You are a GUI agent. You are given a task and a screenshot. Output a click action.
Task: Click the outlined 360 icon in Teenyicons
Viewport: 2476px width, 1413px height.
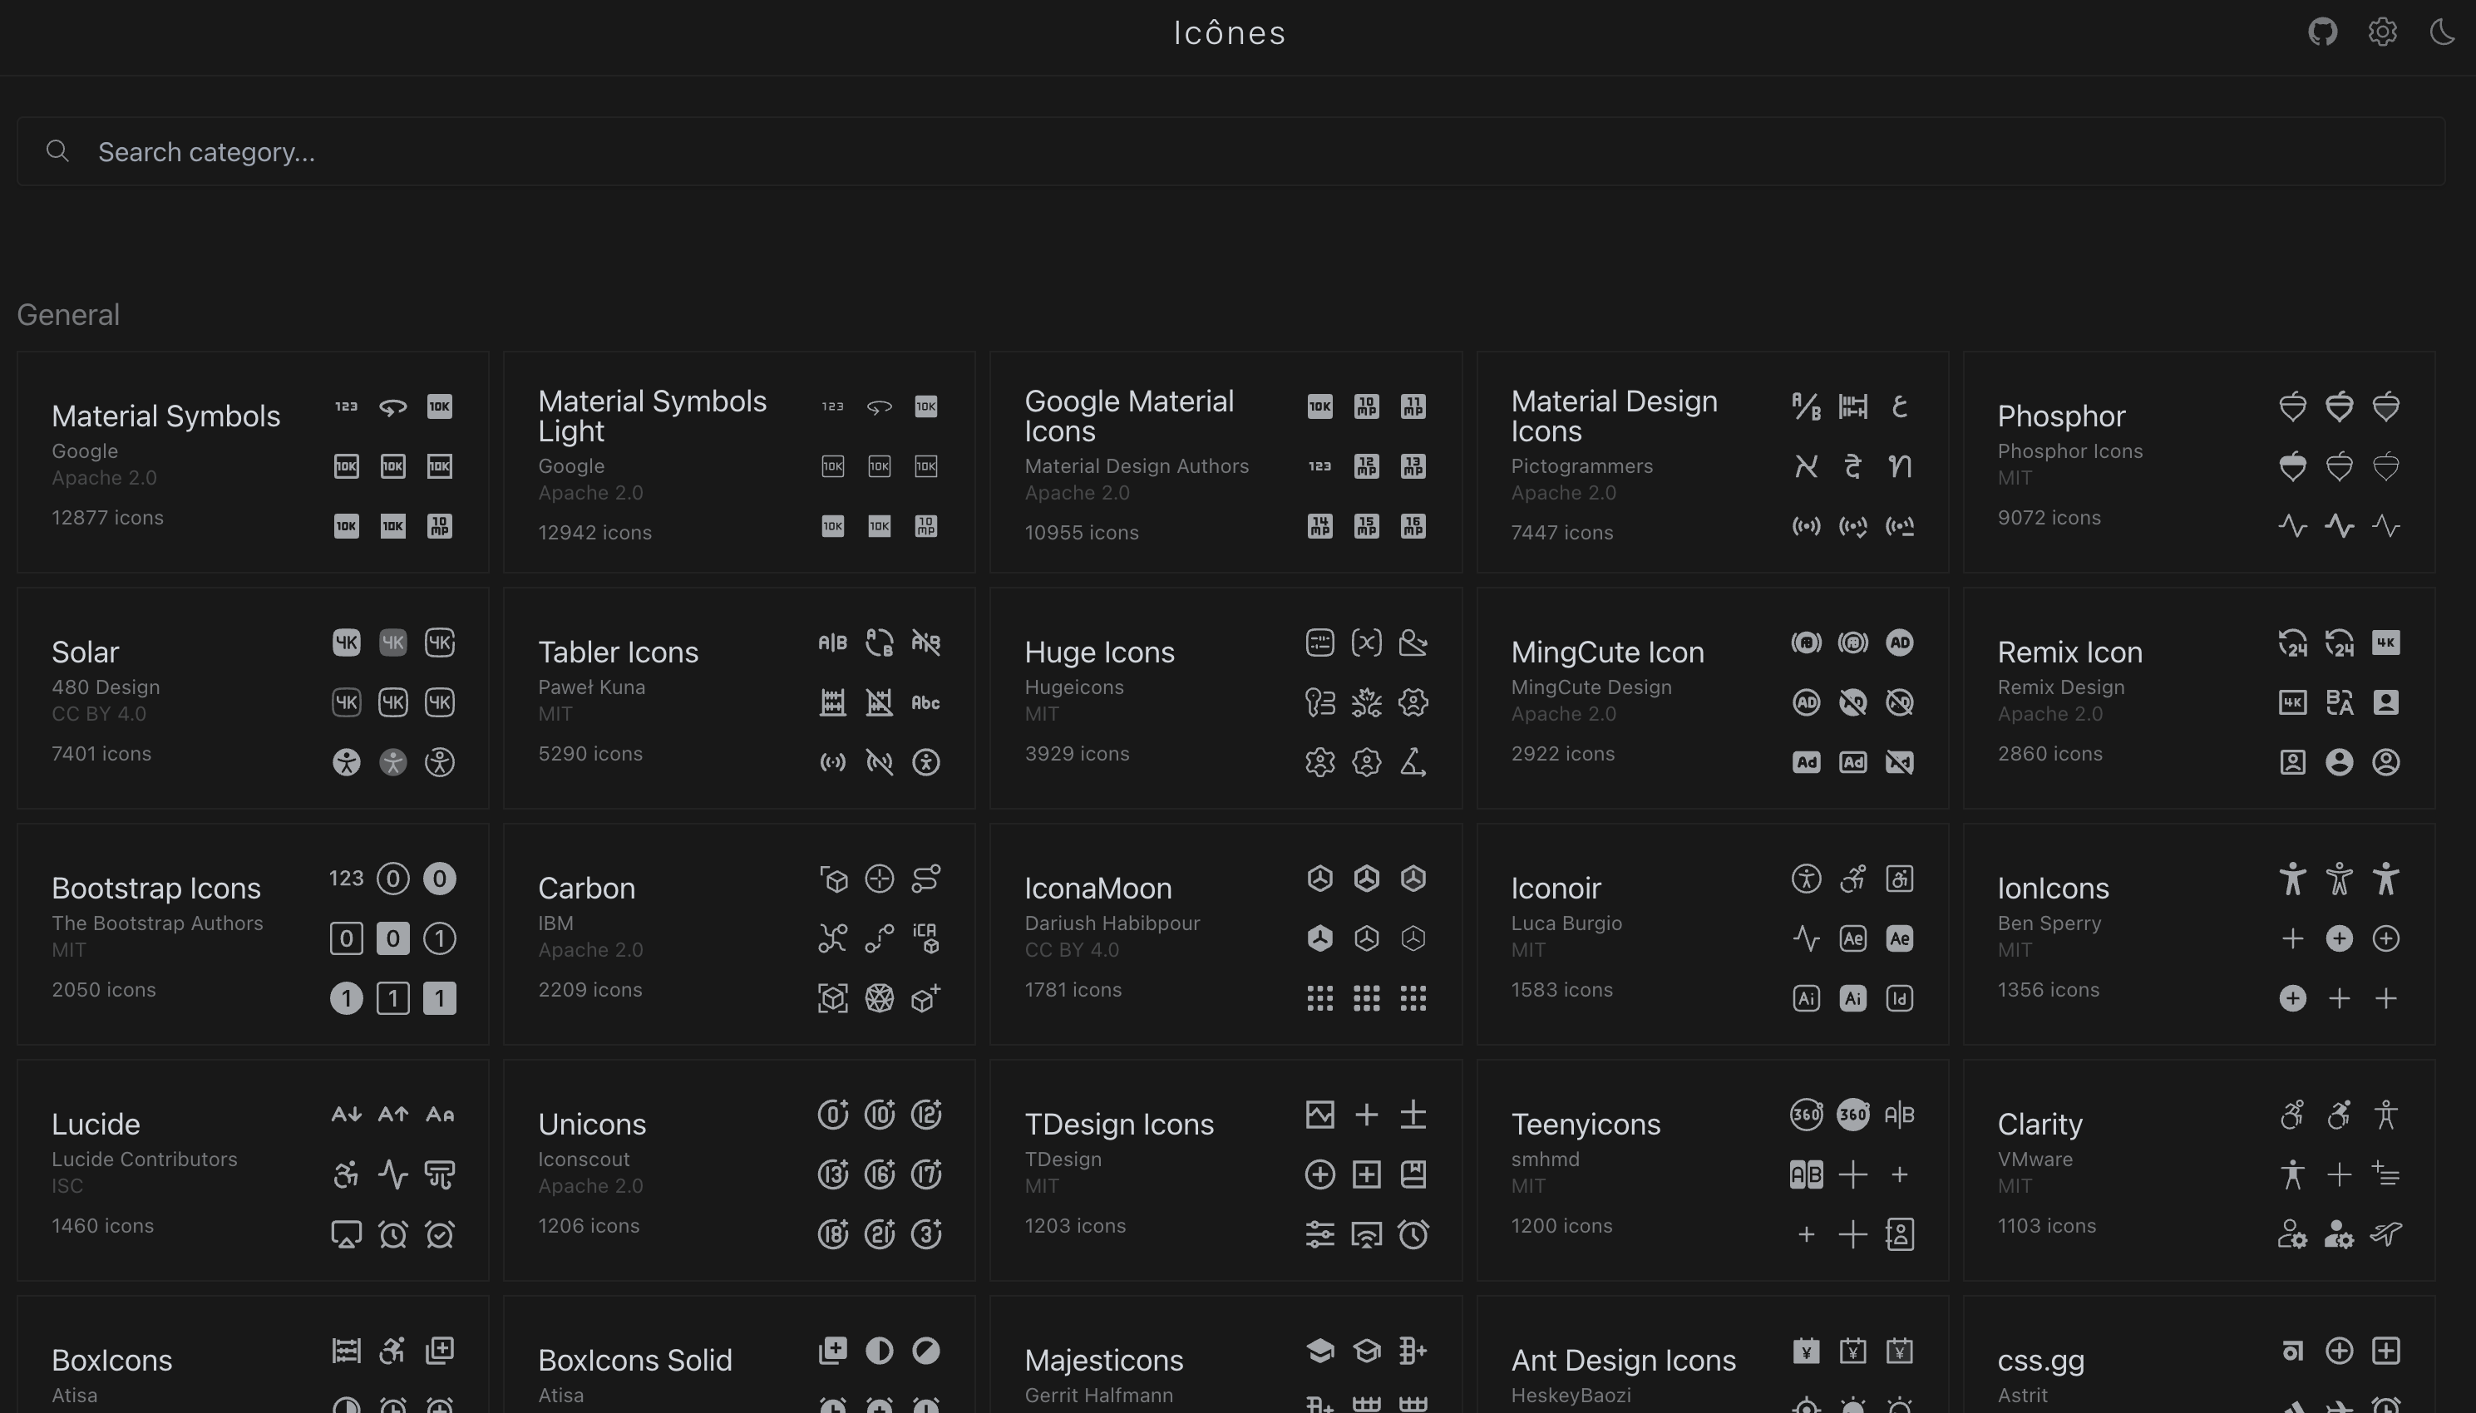point(1807,1114)
